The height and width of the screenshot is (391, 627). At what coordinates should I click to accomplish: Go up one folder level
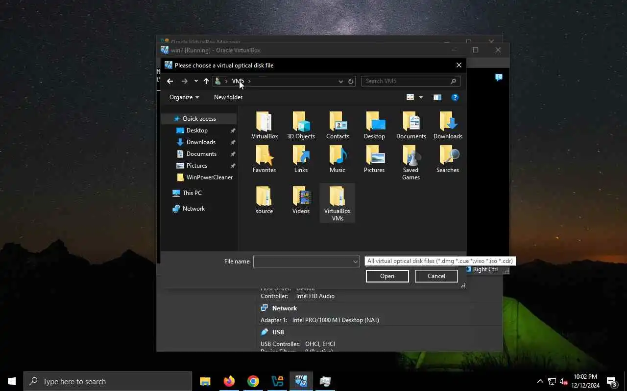pyautogui.click(x=206, y=81)
